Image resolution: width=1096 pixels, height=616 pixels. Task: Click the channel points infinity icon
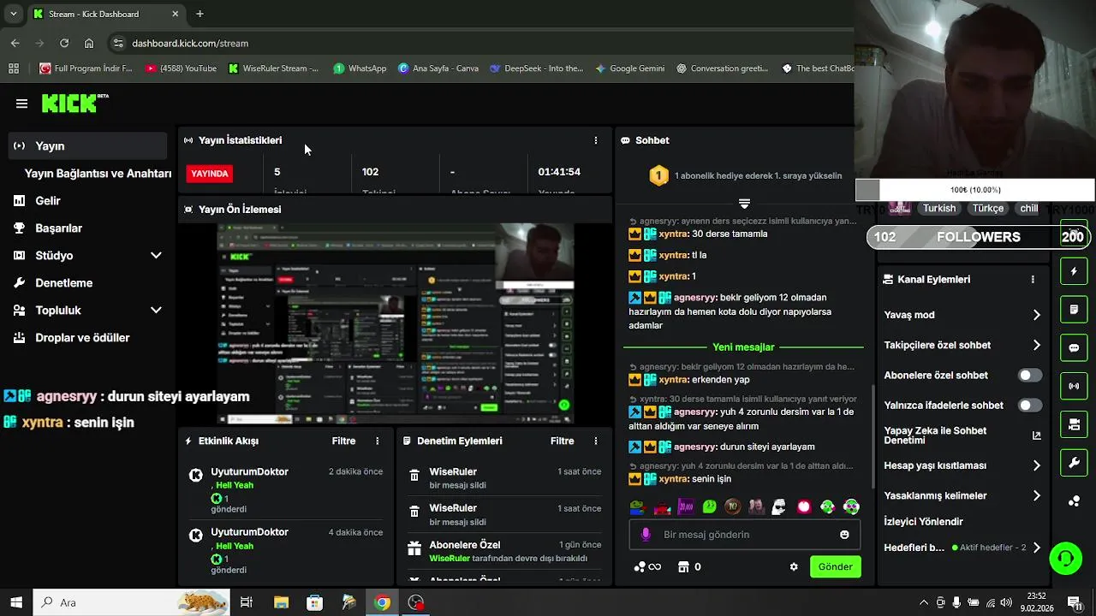point(647,566)
